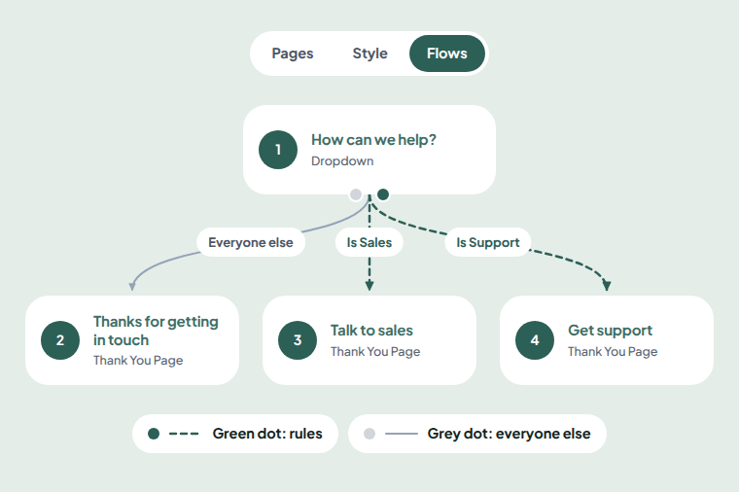Click the step 4 number badge

tap(535, 340)
